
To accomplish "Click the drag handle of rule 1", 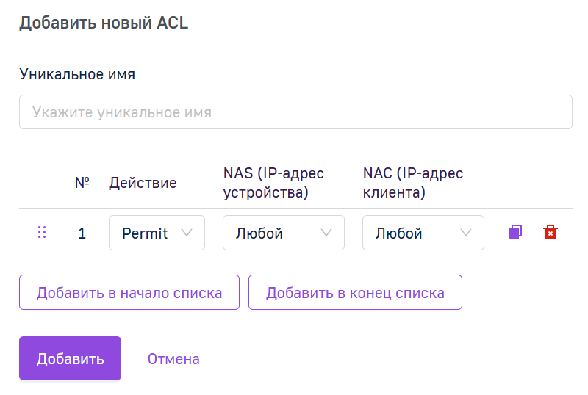I will point(42,232).
